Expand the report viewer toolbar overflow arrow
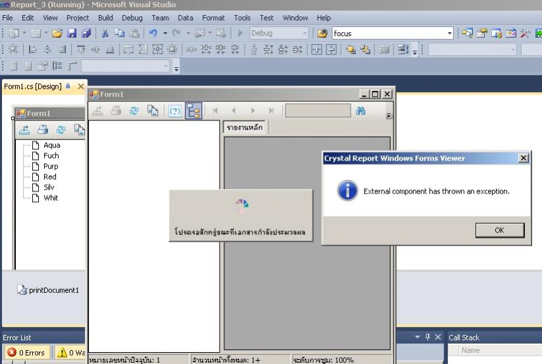Image resolution: width=542 pixels, height=364 pixels. [389, 116]
